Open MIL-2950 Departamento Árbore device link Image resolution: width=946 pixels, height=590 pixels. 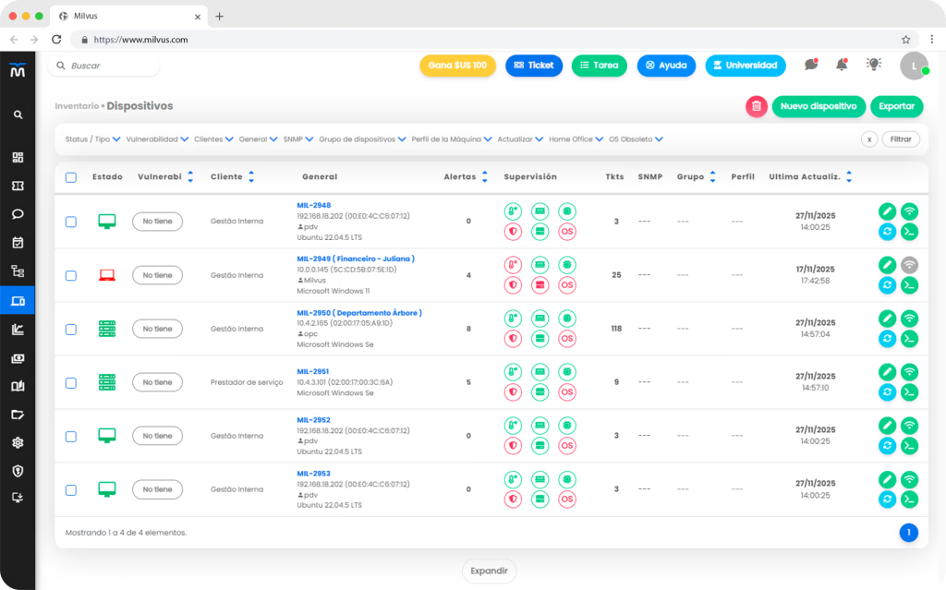pyautogui.click(x=359, y=313)
